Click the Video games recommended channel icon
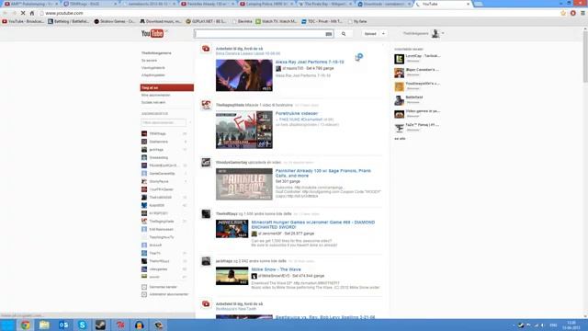Screen dimensions: 588x331 click(399, 114)
